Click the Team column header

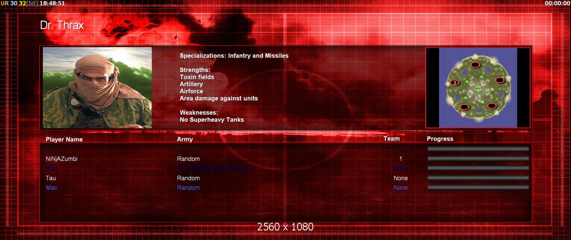click(x=392, y=139)
